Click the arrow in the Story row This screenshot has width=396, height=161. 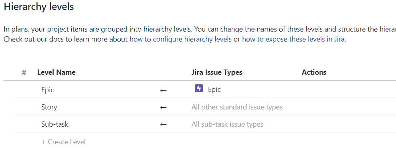164,107
